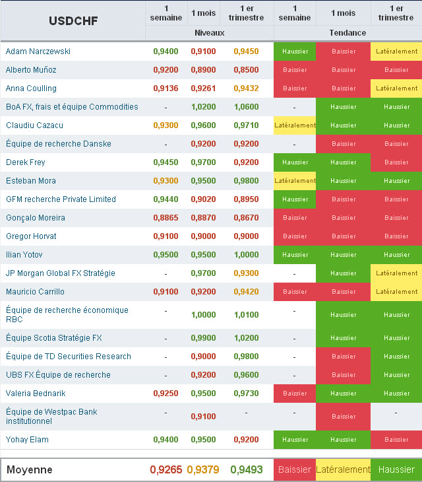The height and width of the screenshot is (482, 422).
Task: Select the average value 0,9493
Action: click(247, 469)
